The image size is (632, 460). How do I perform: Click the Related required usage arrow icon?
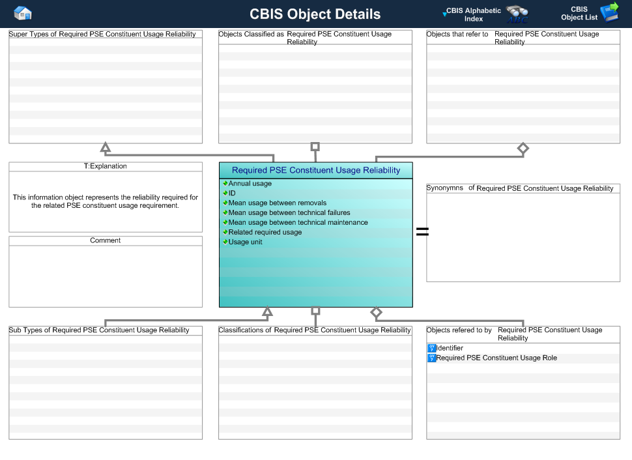click(x=225, y=232)
